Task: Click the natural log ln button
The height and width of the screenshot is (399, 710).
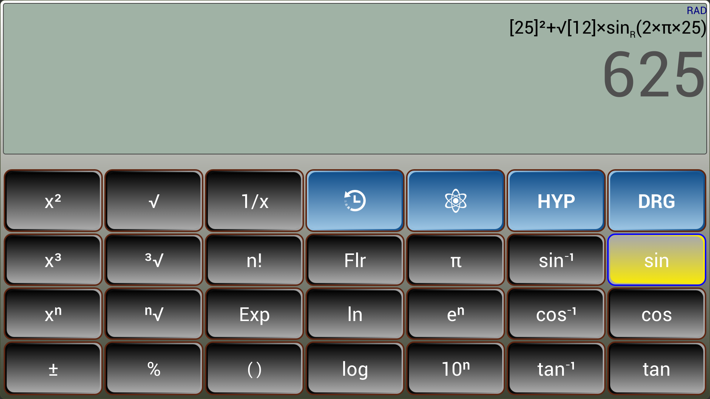Action: point(355,314)
